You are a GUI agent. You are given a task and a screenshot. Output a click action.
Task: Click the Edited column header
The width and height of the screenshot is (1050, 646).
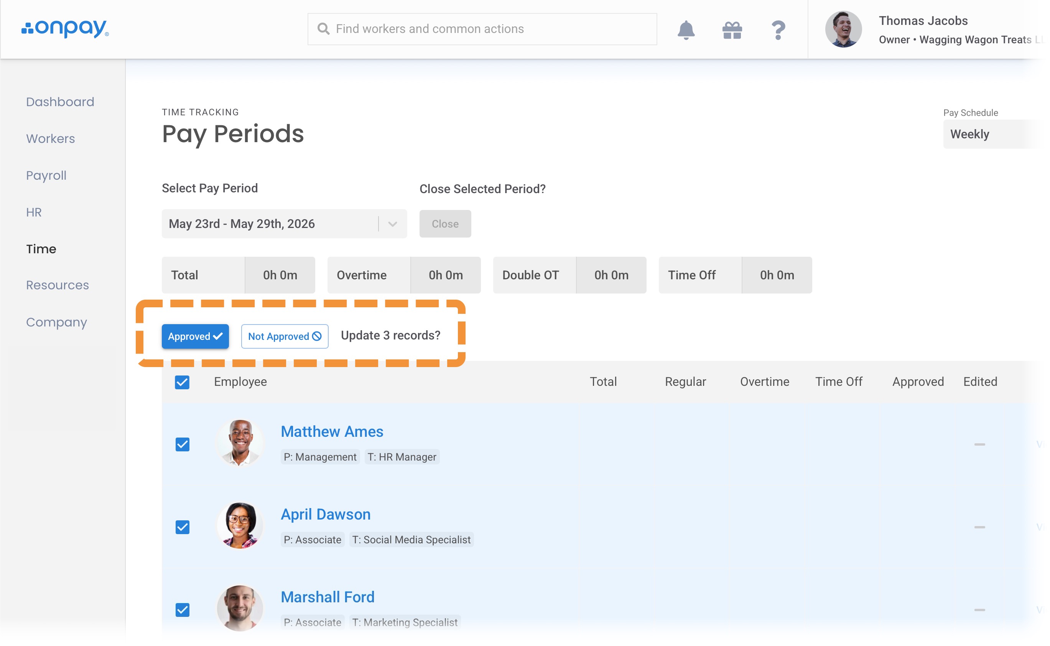tap(980, 382)
